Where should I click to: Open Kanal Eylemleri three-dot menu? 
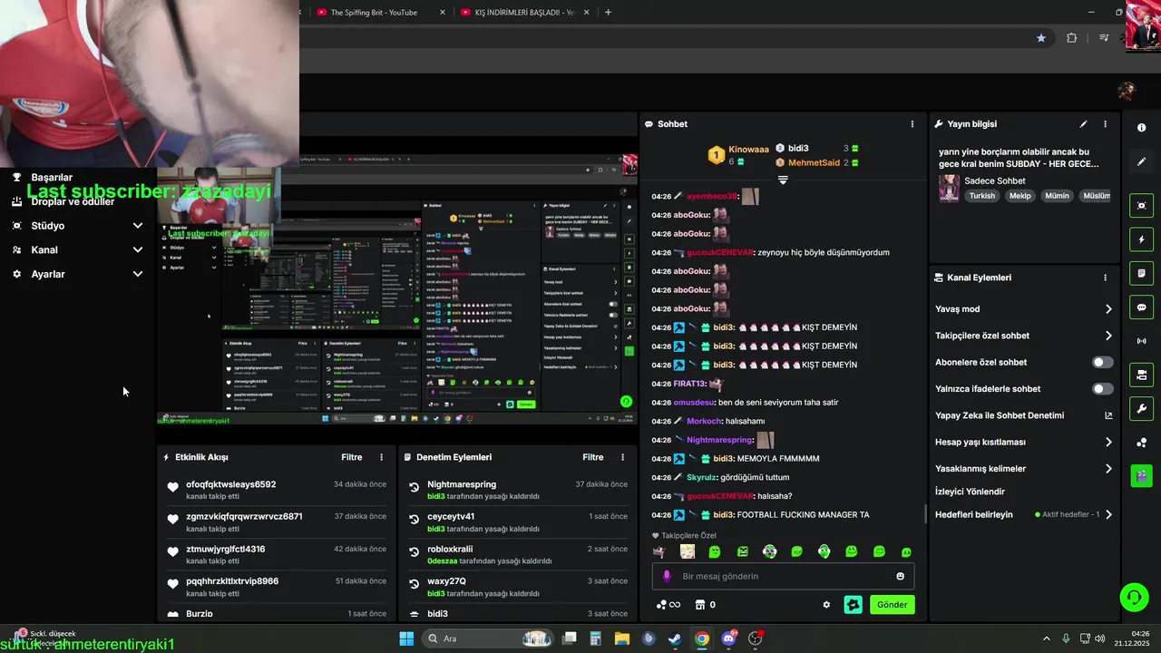[1105, 278]
